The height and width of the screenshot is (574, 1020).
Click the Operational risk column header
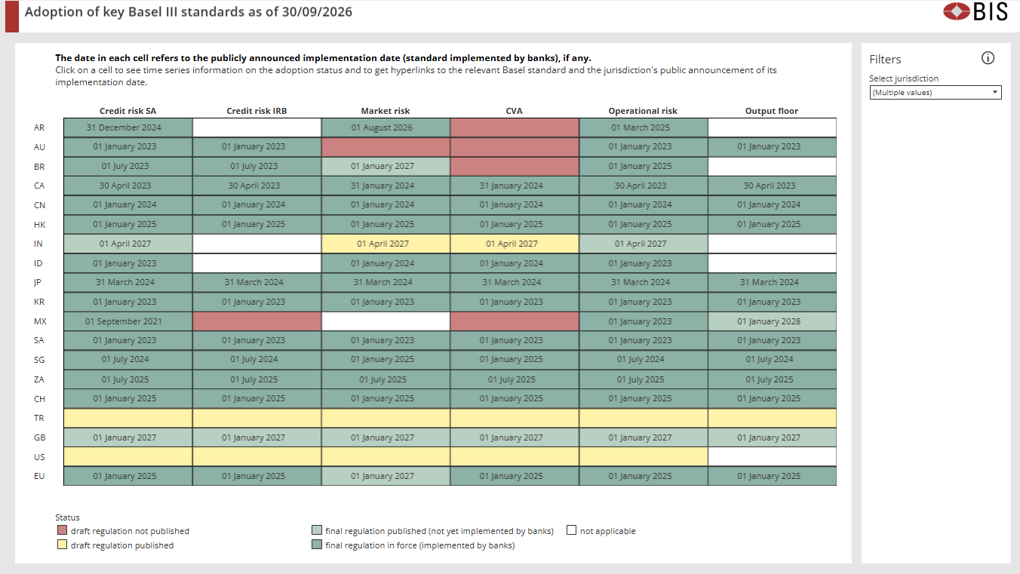[644, 111]
